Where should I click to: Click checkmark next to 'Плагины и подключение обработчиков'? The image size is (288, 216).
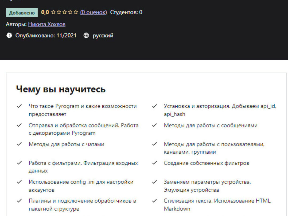(x=19, y=201)
